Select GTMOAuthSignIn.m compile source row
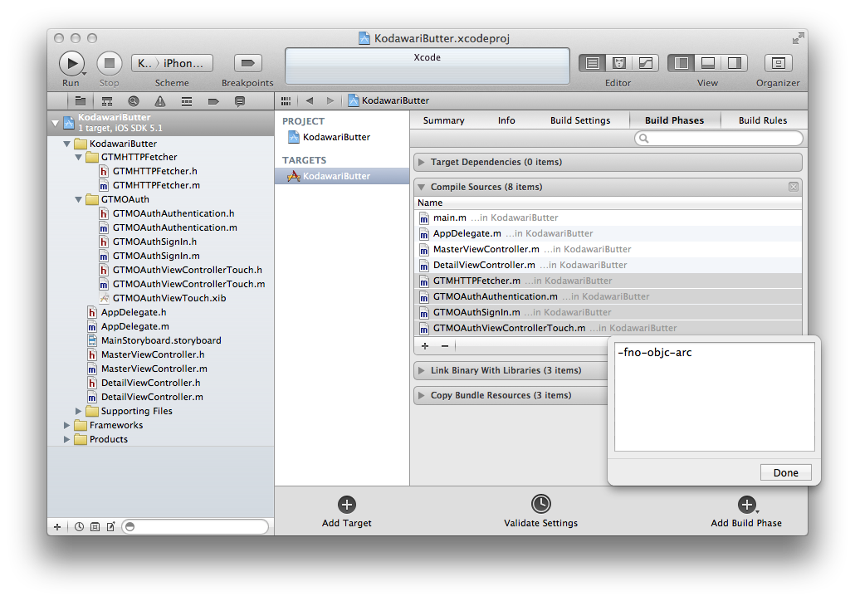 tap(608, 313)
